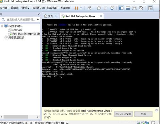The width and height of the screenshot is (160, 124).
Task: Open the 选项卡(T) menu
Action: pyautogui.click(x=53, y=8)
